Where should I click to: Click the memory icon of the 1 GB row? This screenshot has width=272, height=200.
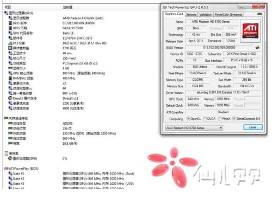(10, 68)
